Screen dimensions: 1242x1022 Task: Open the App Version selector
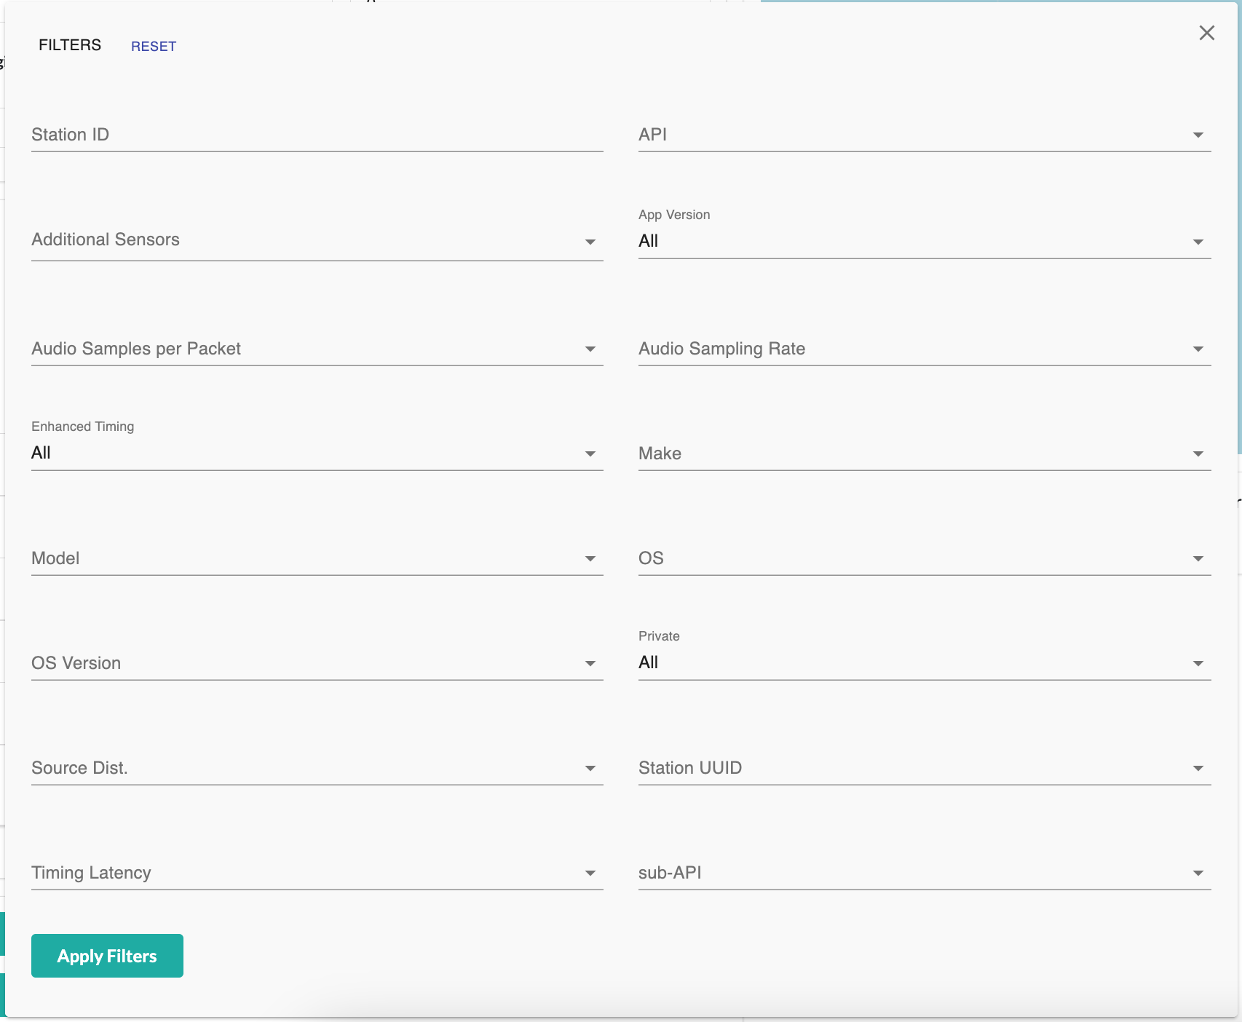click(924, 241)
